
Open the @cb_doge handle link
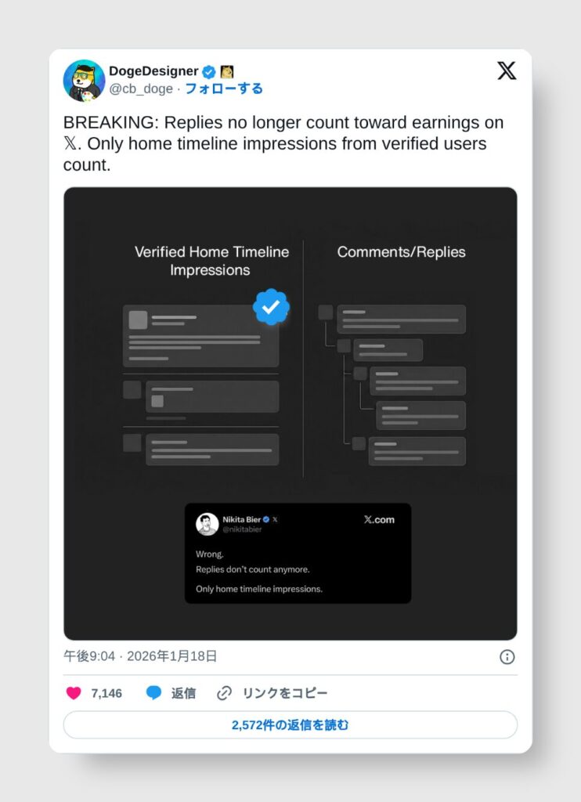141,89
